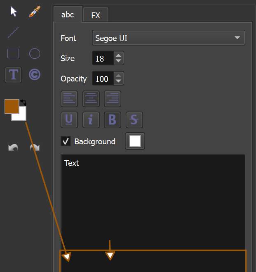Choose the rectangle shape tool
Image resolution: width=256 pixels, height=272 pixels.
point(13,53)
